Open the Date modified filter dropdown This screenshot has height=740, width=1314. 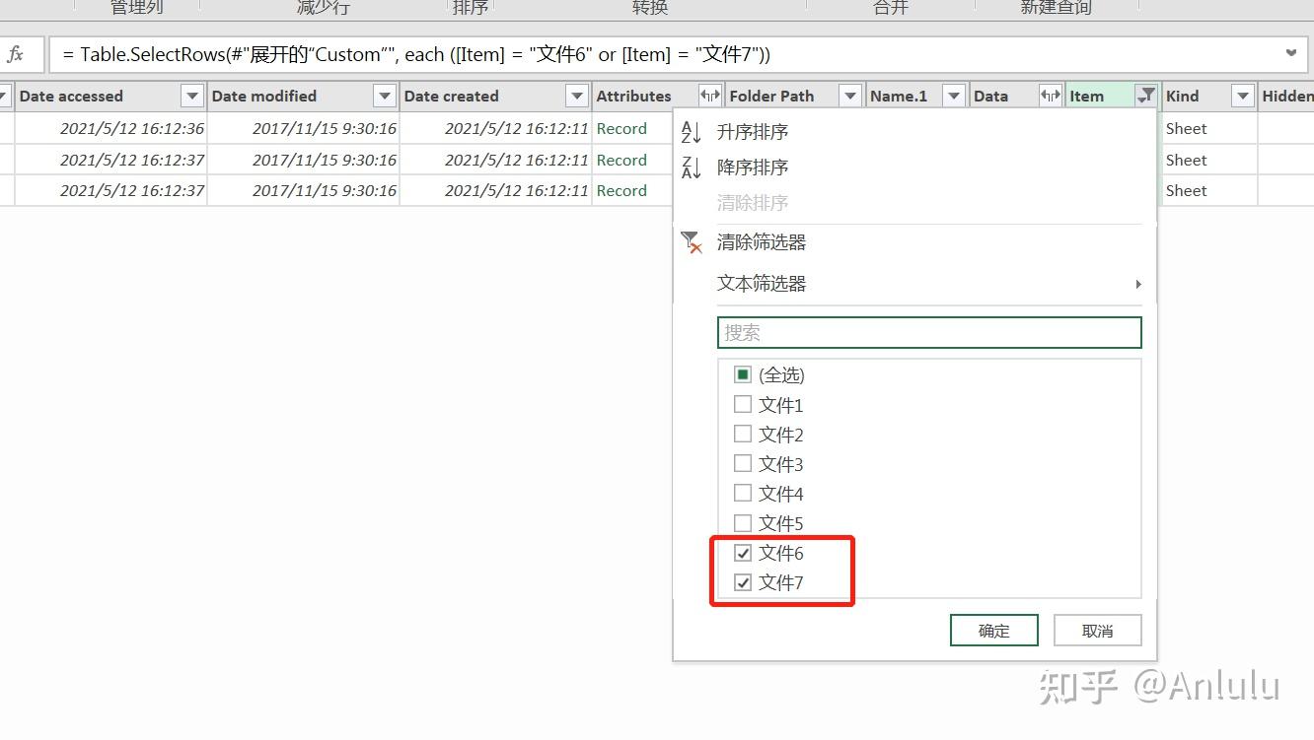pos(385,96)
